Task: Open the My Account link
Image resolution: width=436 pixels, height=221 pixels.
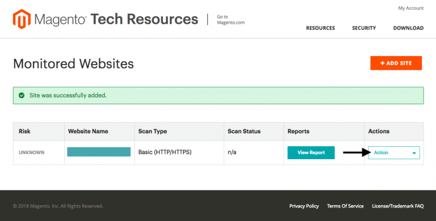Action: pos(410,8)
